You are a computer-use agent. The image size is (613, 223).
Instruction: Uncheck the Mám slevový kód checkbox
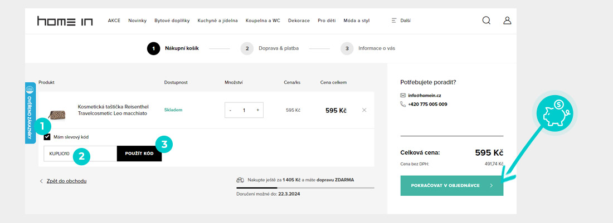47,137
